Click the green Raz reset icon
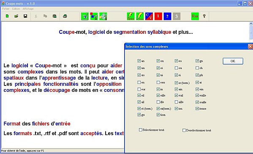This screenshot has height=154, width=253. pos(195,16)
